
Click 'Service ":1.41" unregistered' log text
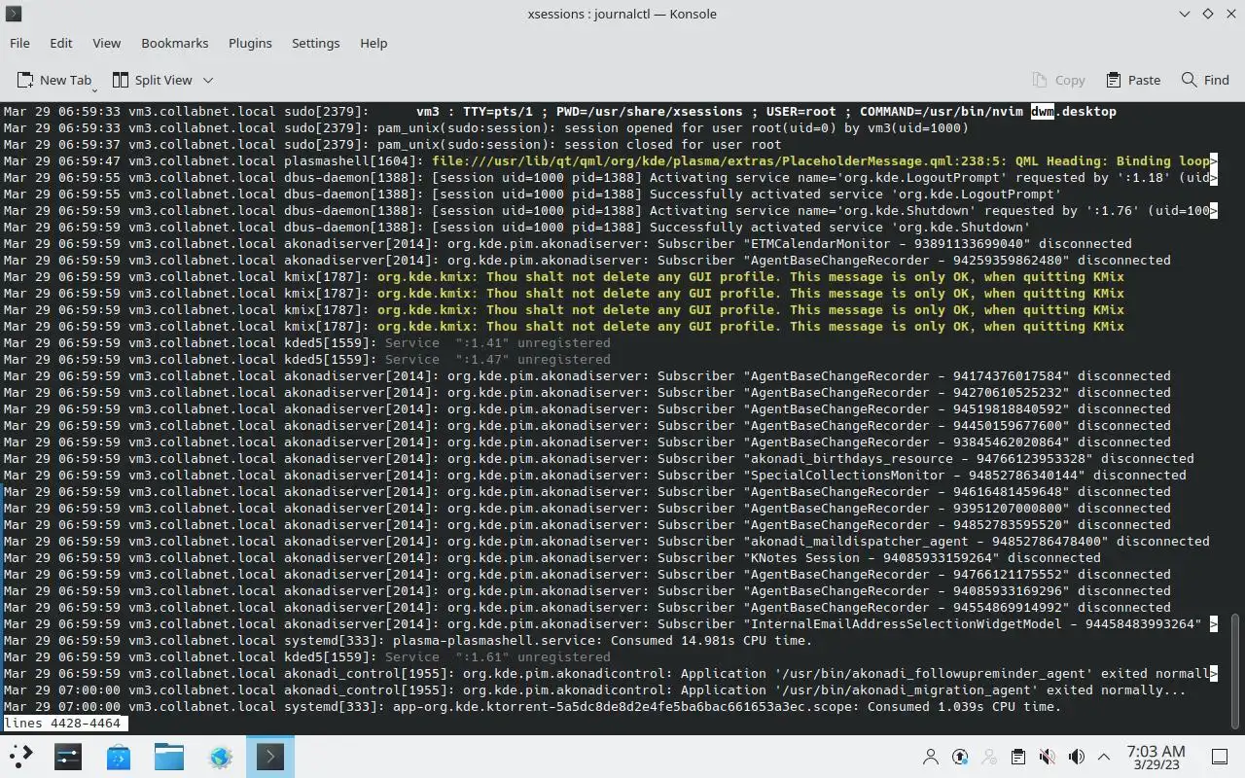point(498,343)
